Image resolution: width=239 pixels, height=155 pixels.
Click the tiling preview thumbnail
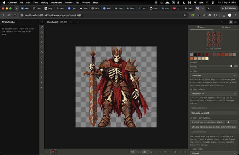pos(213,39)
